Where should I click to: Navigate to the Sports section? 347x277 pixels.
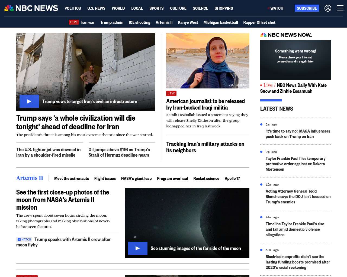[x=156, y=8]
